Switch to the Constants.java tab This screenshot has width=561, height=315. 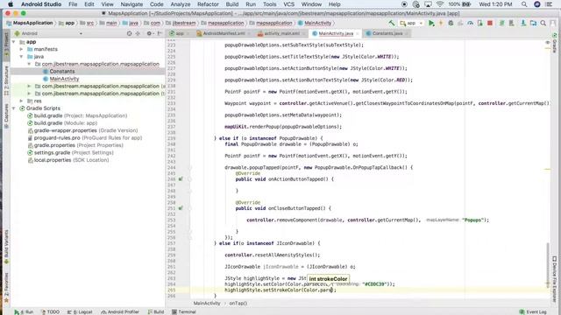click(387, 33)
